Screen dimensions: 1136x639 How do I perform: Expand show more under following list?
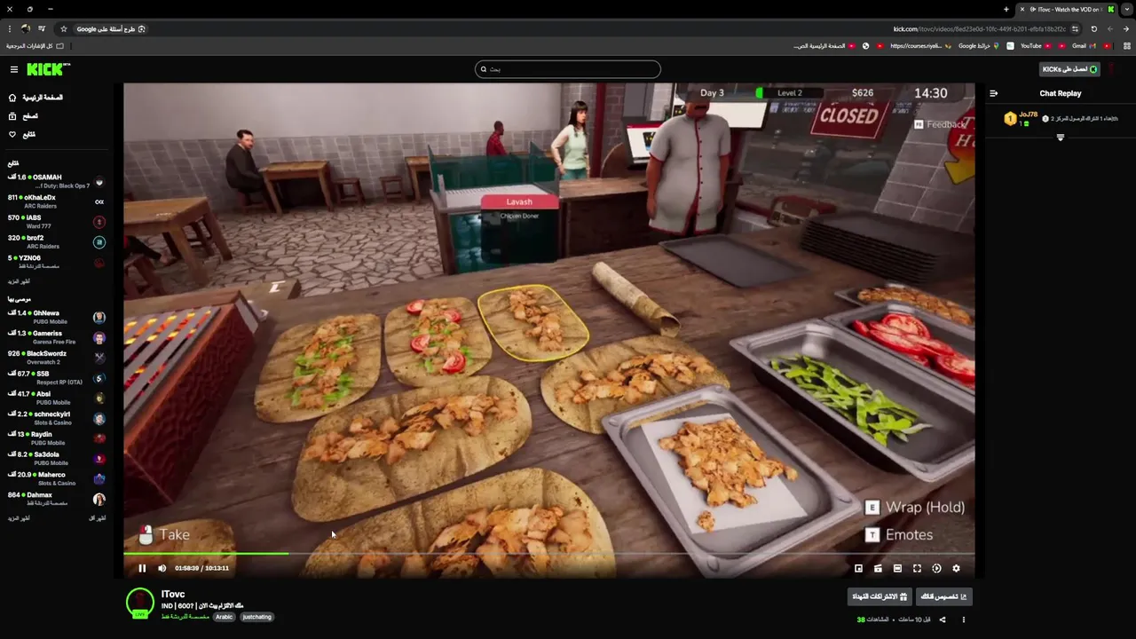19,281
